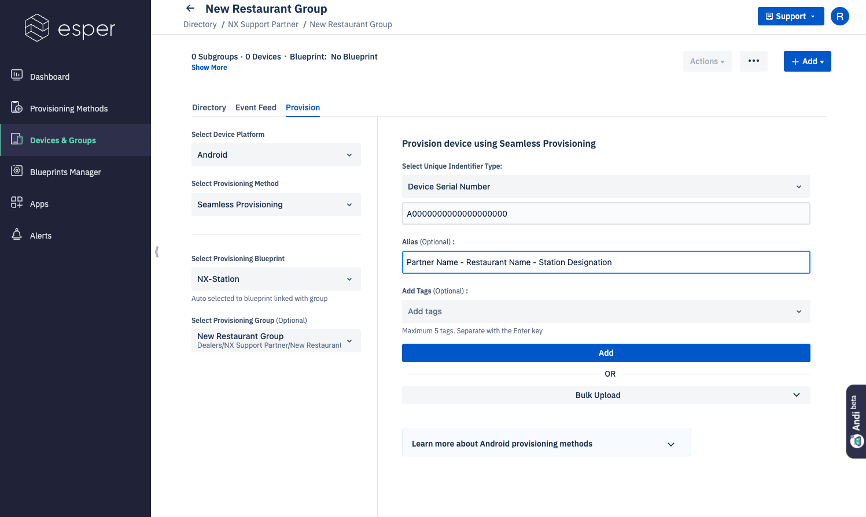The height and width of the screenshot is (517, 866).
Task: Switch to the Event Feed tab
Action: point(256,107)
